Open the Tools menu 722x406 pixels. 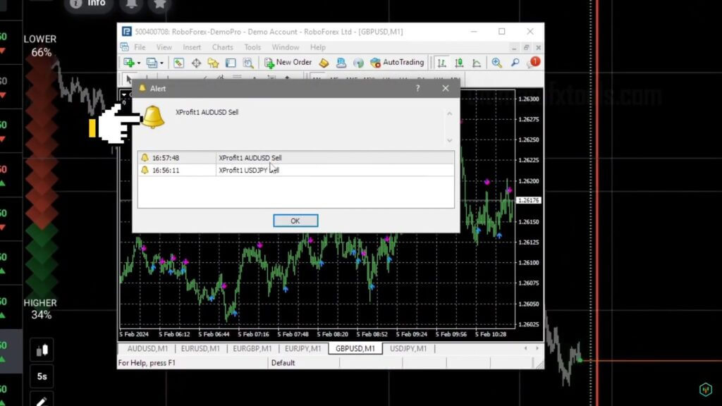[252, 47]
